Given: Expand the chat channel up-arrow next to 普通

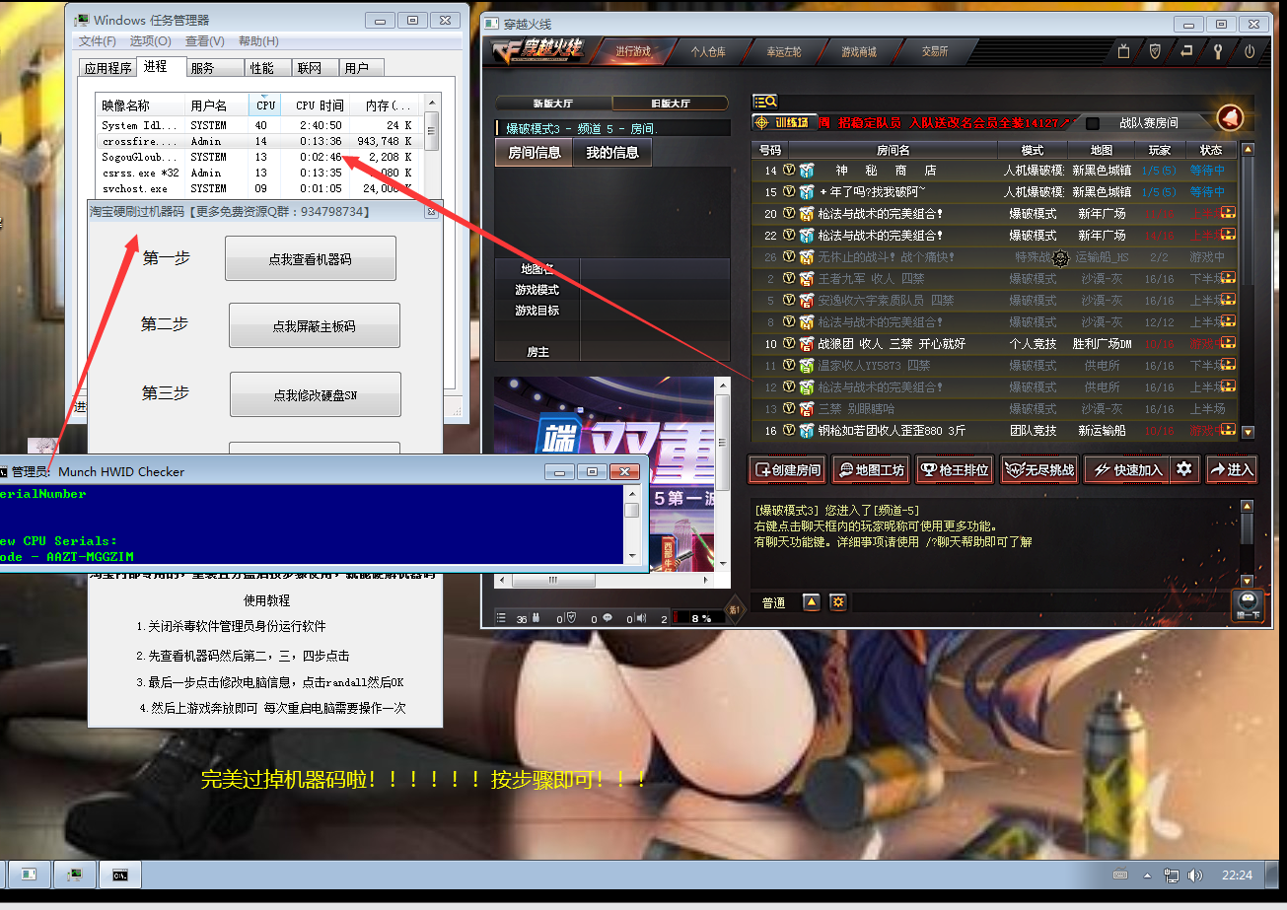Looking at the screenshot, I should coord(811,601).
